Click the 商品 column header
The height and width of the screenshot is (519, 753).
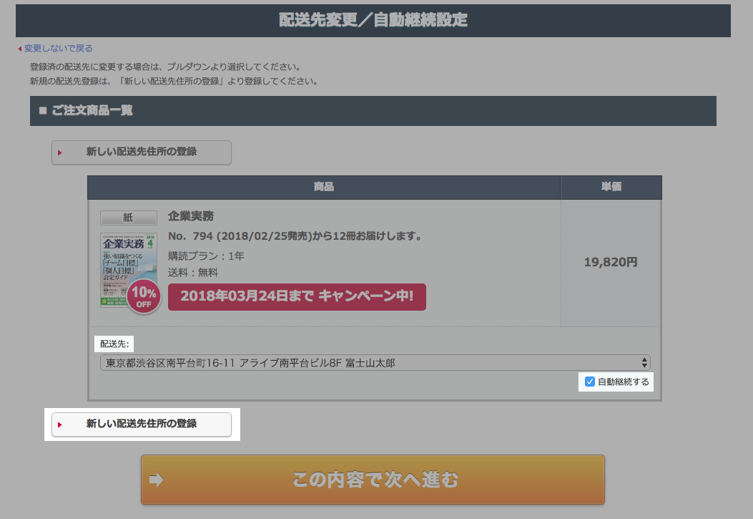tap(324, 187)
